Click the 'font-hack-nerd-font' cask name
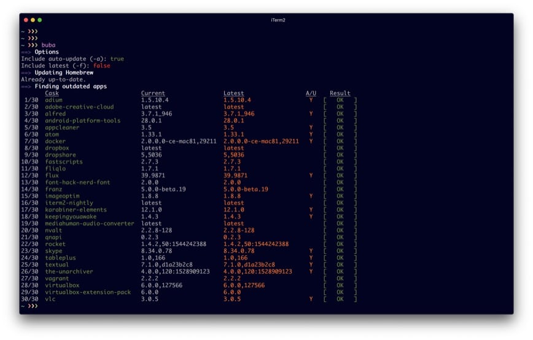The width and height of the screenshot is (533, 340). pos(77,183)
